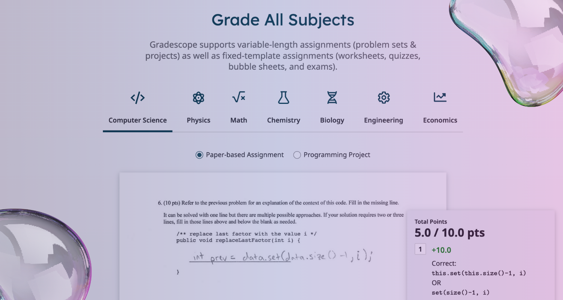563x300 pixels.
Task: Click the +10.0 rubric score
Action: [x=441, y=250]
